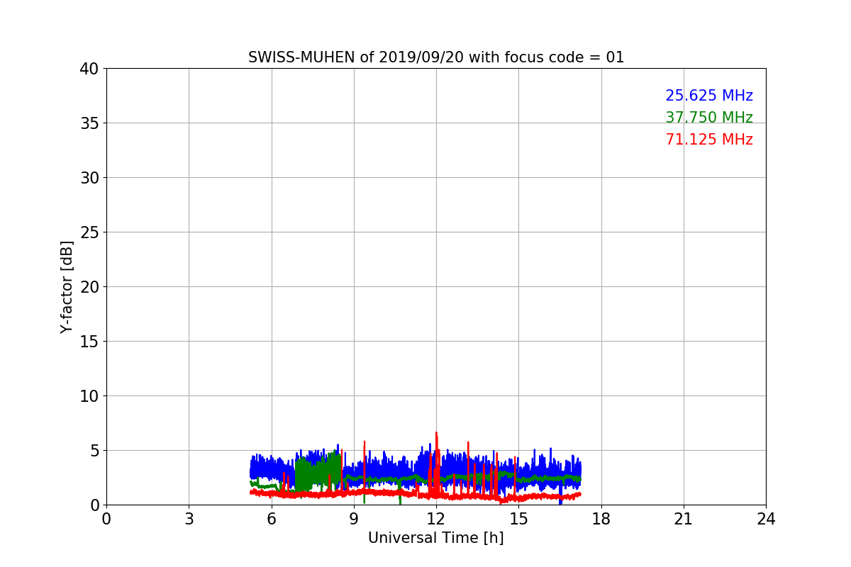The height and width of the screenshot is (567, 851).
Task: Click the y-axis tick label 10
Action: (x=89, y=396)
